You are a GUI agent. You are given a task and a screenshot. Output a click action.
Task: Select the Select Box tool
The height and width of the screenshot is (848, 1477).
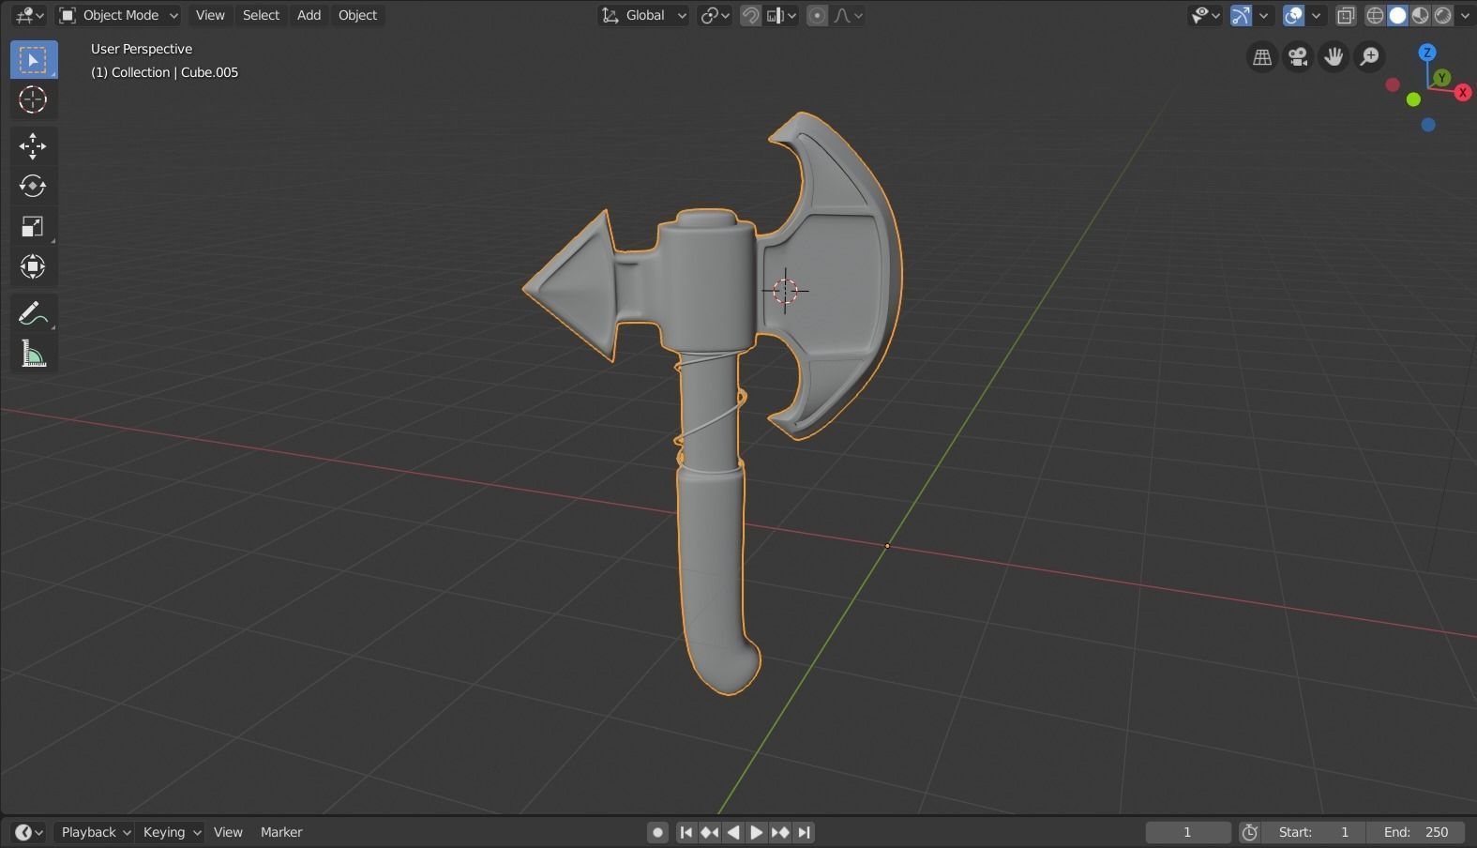33,60
